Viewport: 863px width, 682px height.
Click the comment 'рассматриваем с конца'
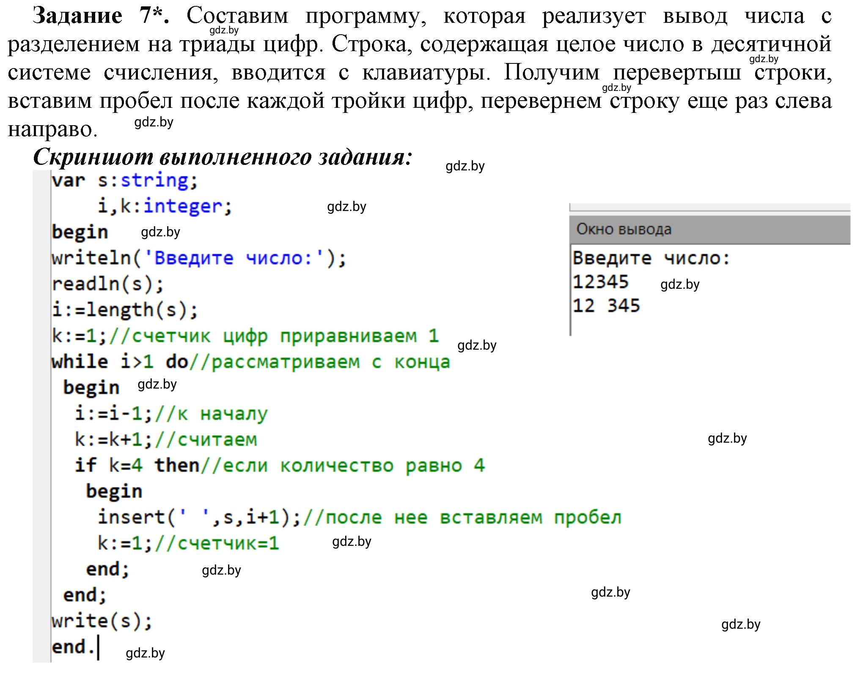pos(320,362)
